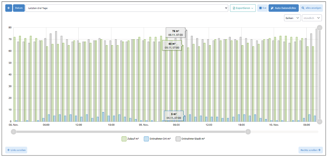Click the bottom handle of the vertical slider
Screen dimensions: 329x158
click(319, 121)
